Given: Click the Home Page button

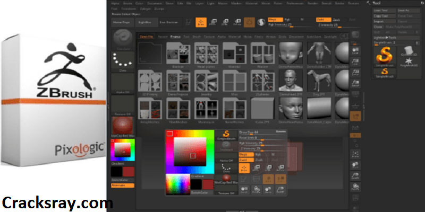Looking at the screenshot, I should pos(123,22).
